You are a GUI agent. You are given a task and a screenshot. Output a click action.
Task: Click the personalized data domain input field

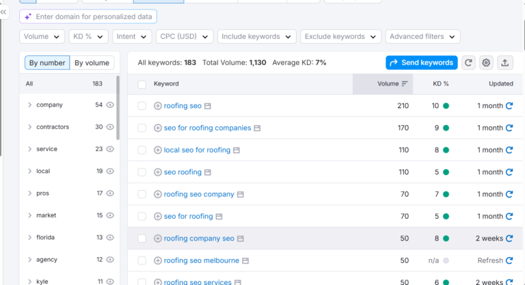[x=88, y=17]
